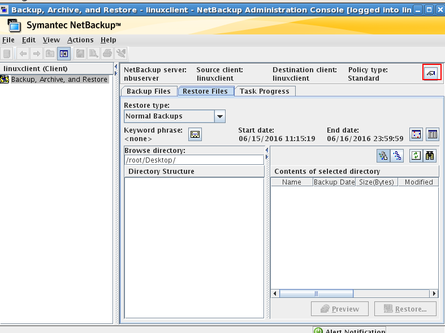Image resolution: width=445 pixels, height=333 pixels.
Task: Open the calendar date range icon
Action: 416,134
